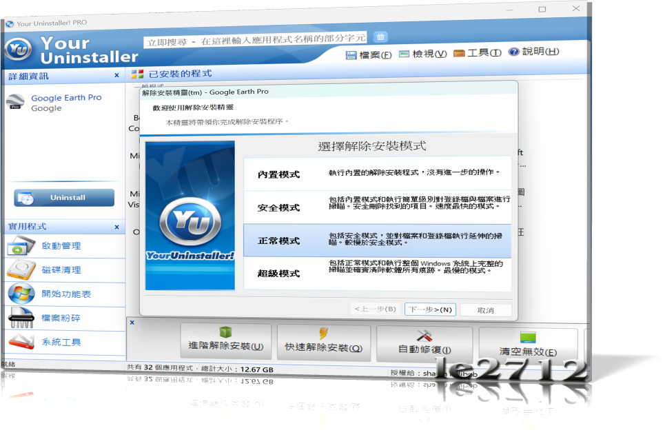
Task: Open the 檢視(V) menu
Action: [423, 54]
